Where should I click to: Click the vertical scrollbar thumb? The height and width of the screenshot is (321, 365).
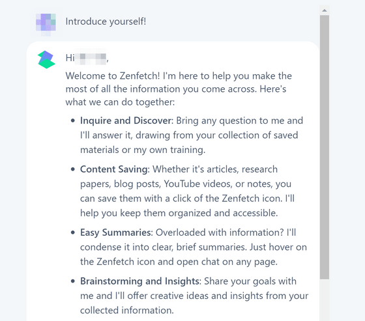click(x=325, y=147)
